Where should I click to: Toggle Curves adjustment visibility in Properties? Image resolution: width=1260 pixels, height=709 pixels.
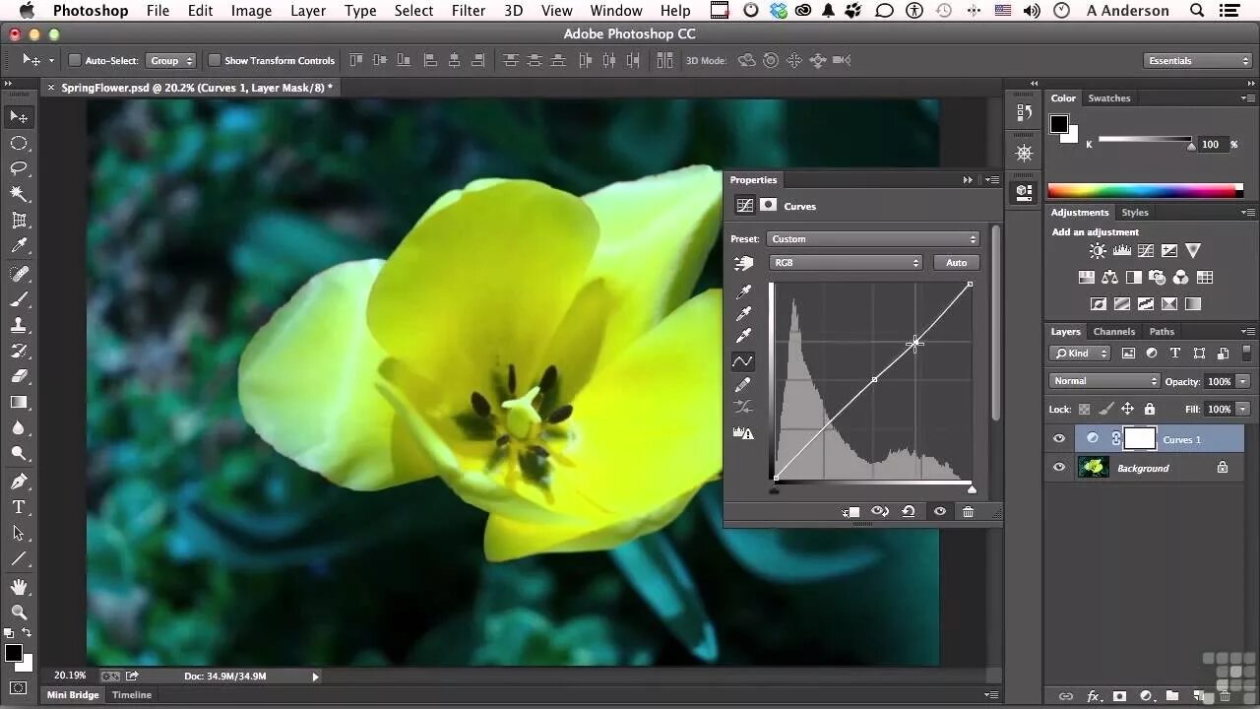940,511
